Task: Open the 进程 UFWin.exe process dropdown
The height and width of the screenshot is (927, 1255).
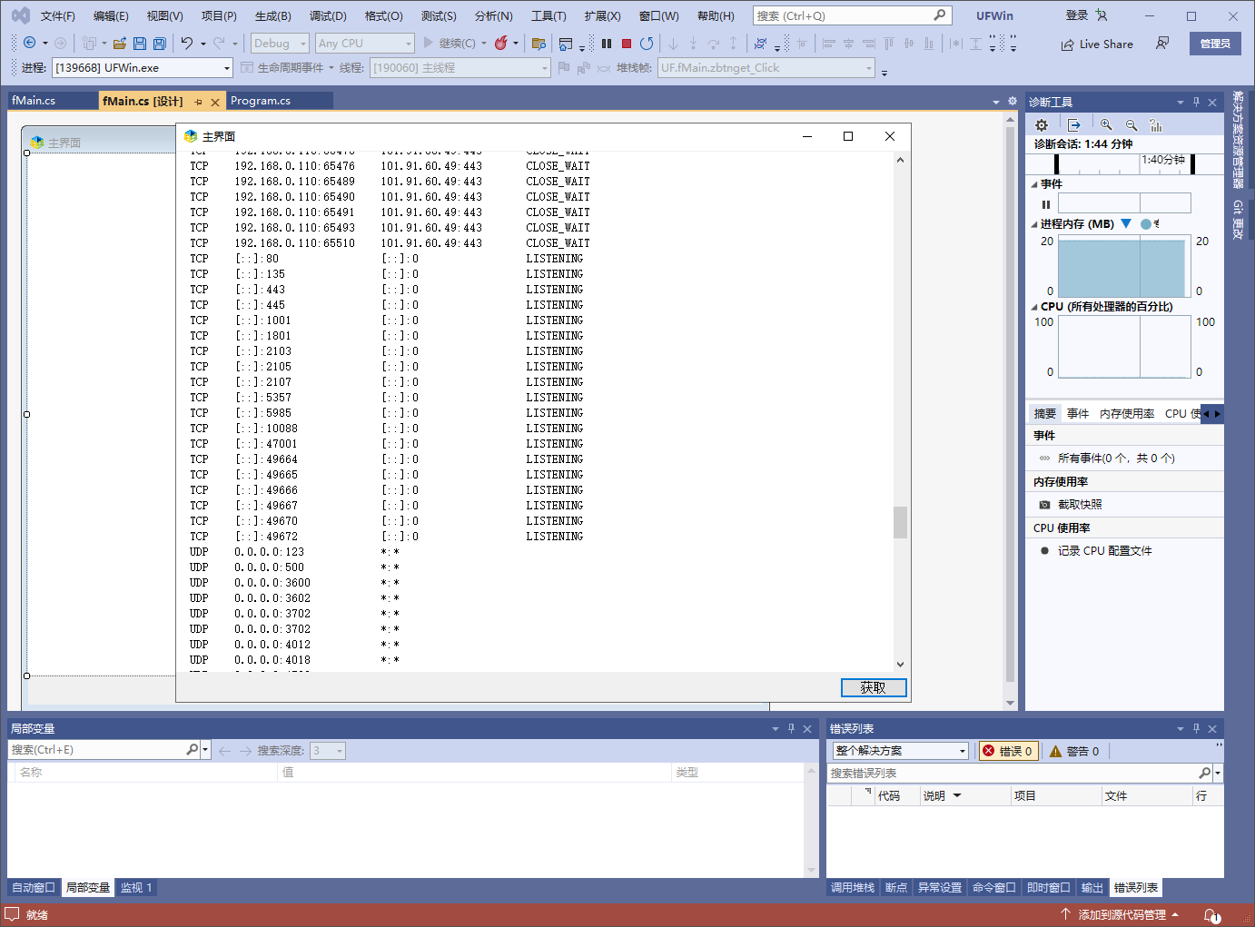Action: (x=143, y=68)
